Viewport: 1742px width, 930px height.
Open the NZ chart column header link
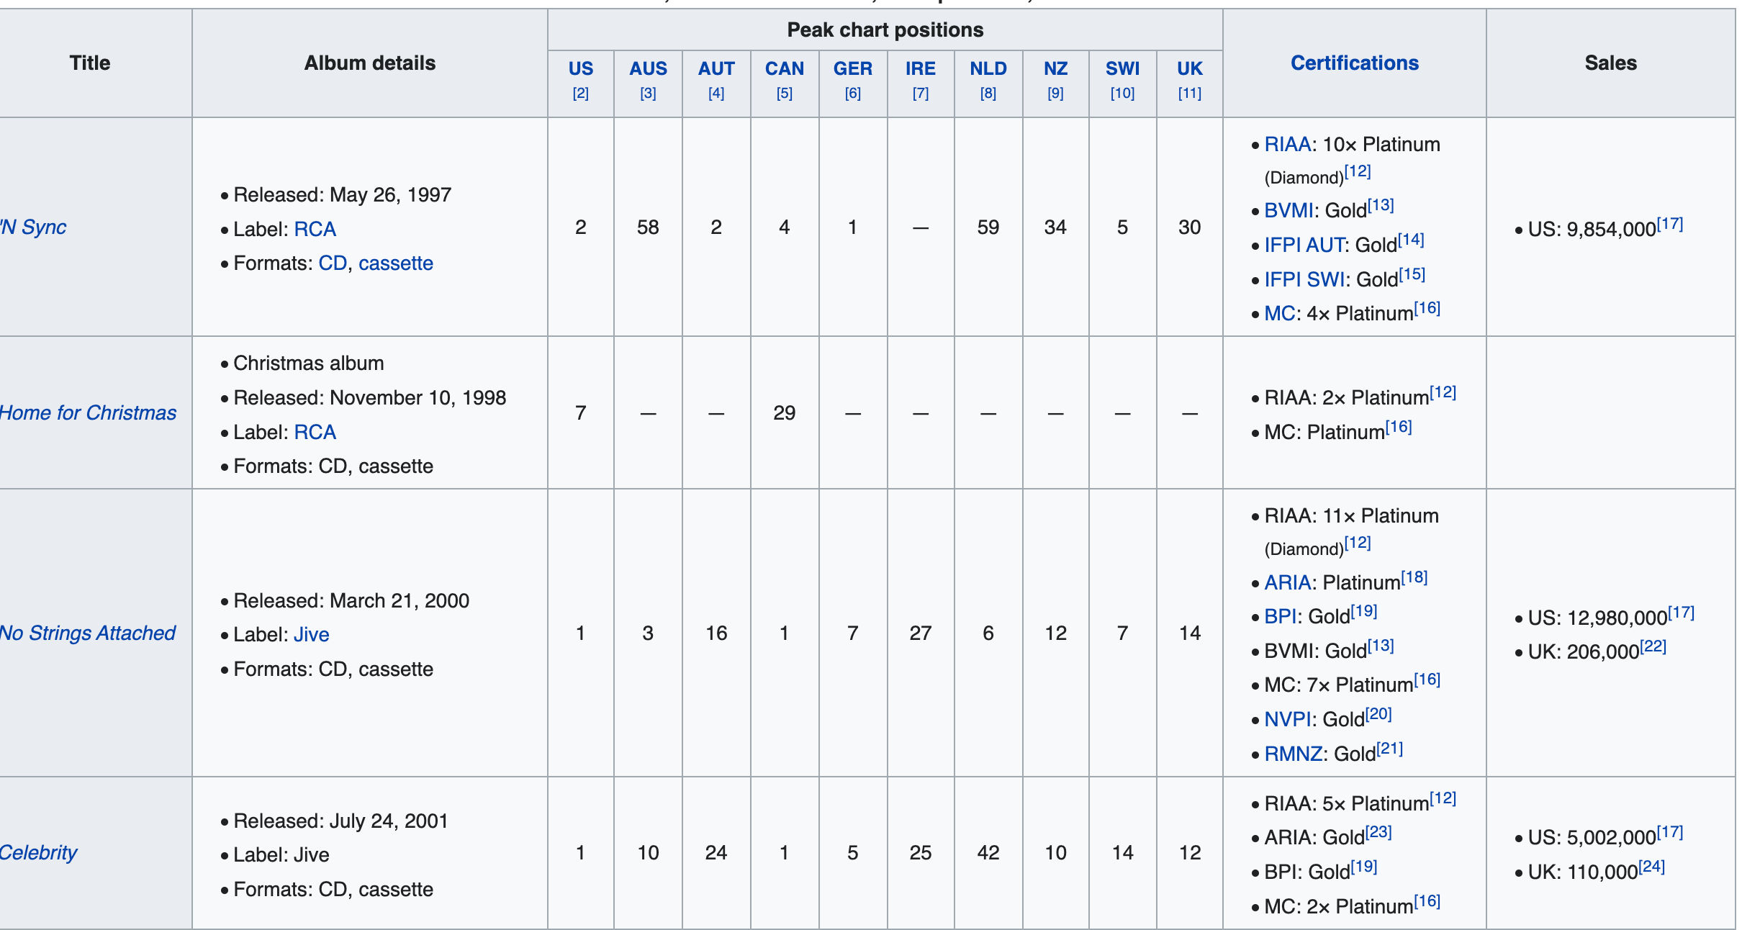1056,69
